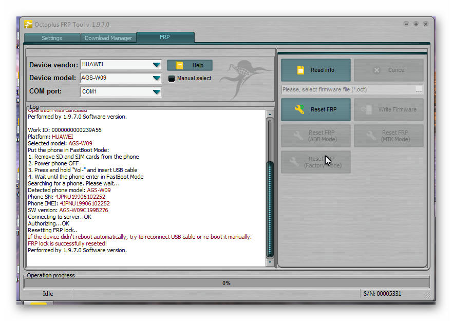Expand the COM port dropdown arrow
Screen dimensions: 452x321
coord(157,91)
